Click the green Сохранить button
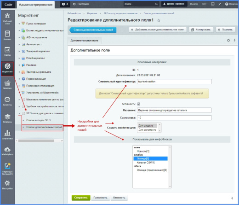 tap(81, 198)
